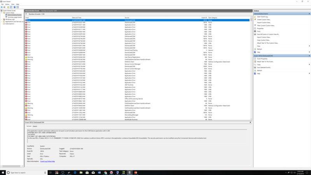This screenshot has height=175, width=311.
Task: Click Save Selected Events action
Action: (x=264, y=67)
